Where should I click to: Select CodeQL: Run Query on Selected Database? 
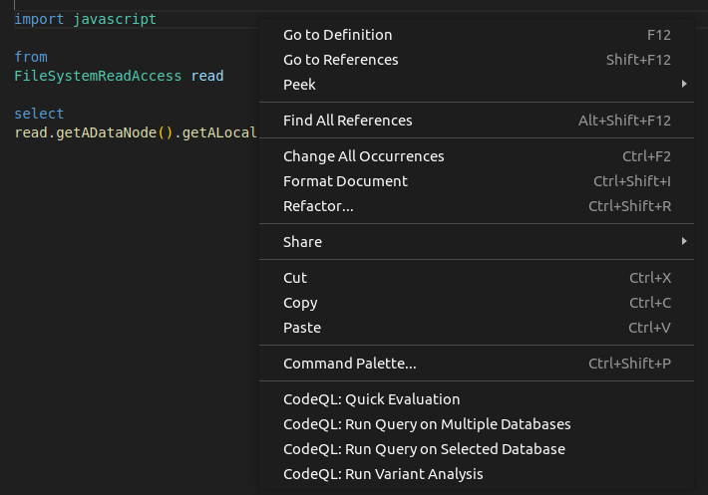click(424, 449)
